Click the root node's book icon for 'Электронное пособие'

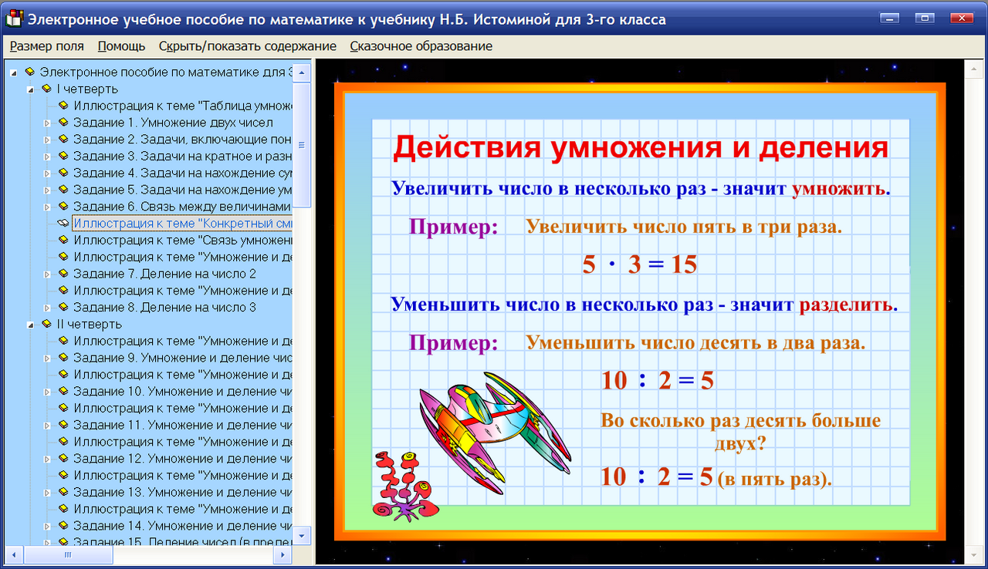click(x=30, y=72)
